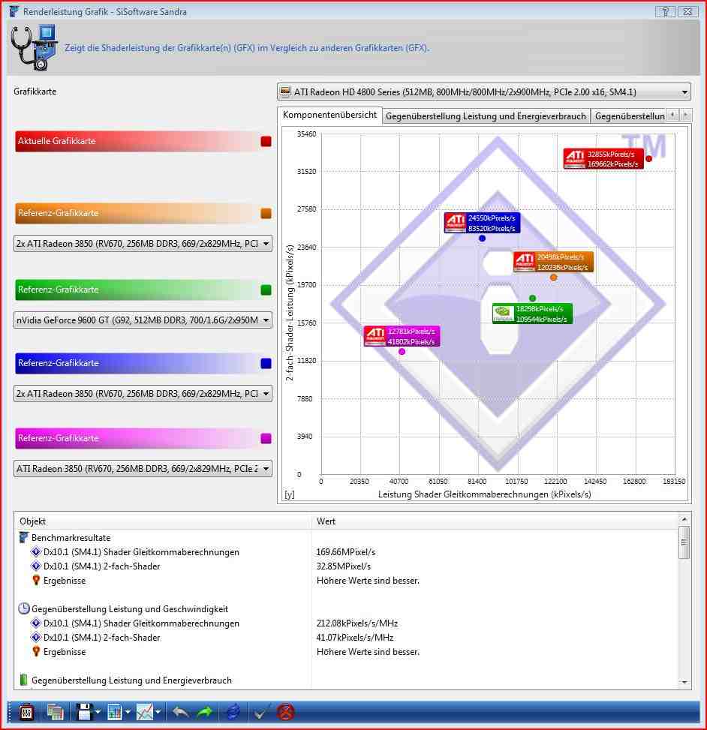Click the red cancel icon in toolbar
The width and height of the screenshot is (707, 730).
point(285,712)
